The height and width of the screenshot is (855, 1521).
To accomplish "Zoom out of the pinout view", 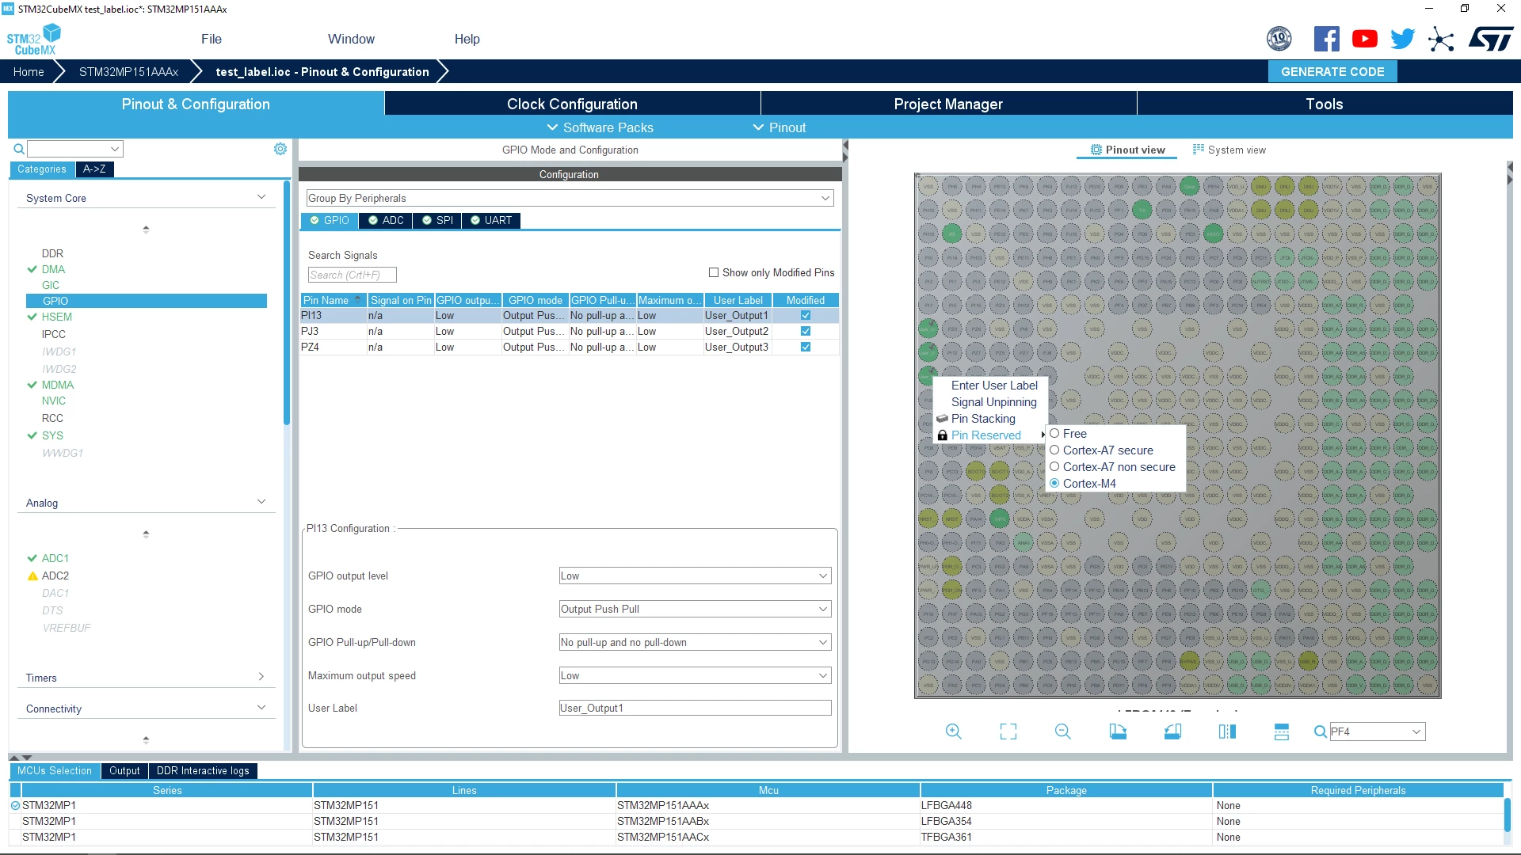I will (1062, 731).
